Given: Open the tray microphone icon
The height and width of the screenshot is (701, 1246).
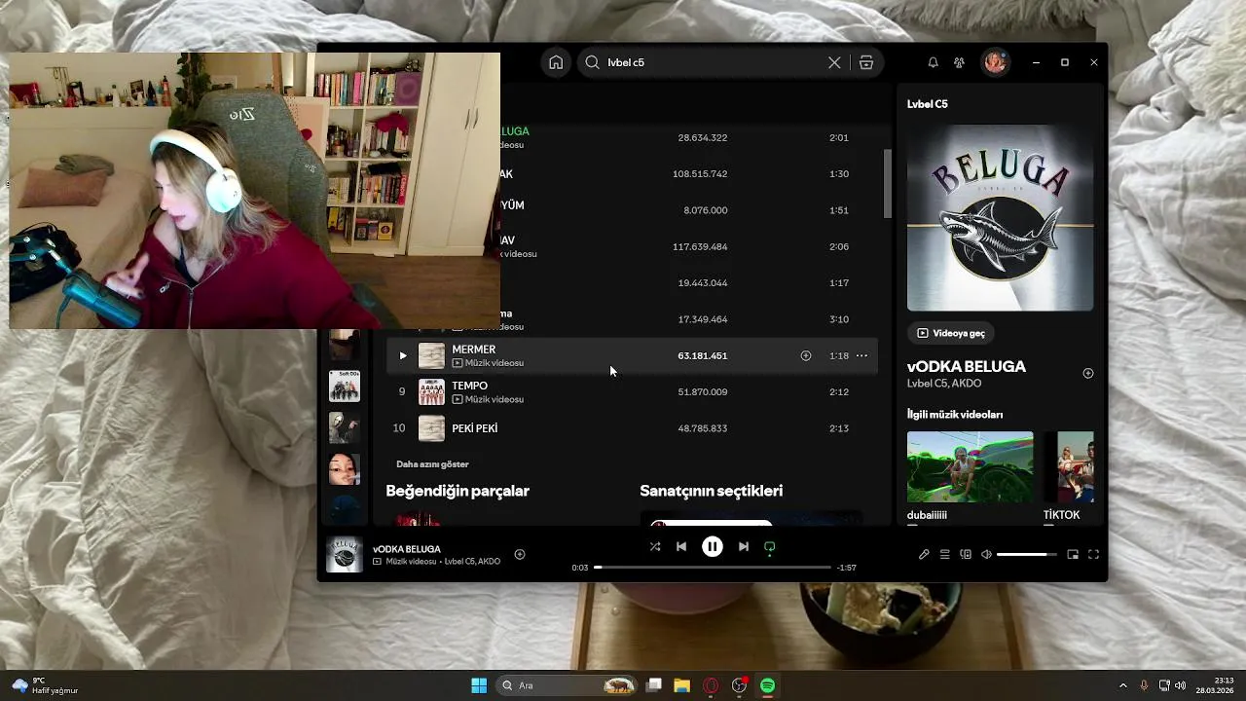Looking at the screenshot, I should click(1144, 685).
